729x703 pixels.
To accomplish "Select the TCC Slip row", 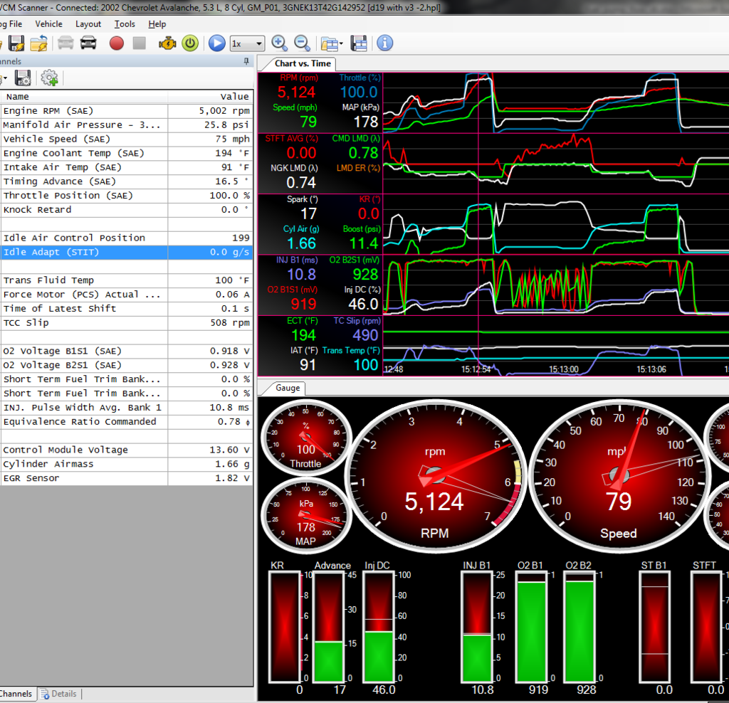I will coord(127,323).
